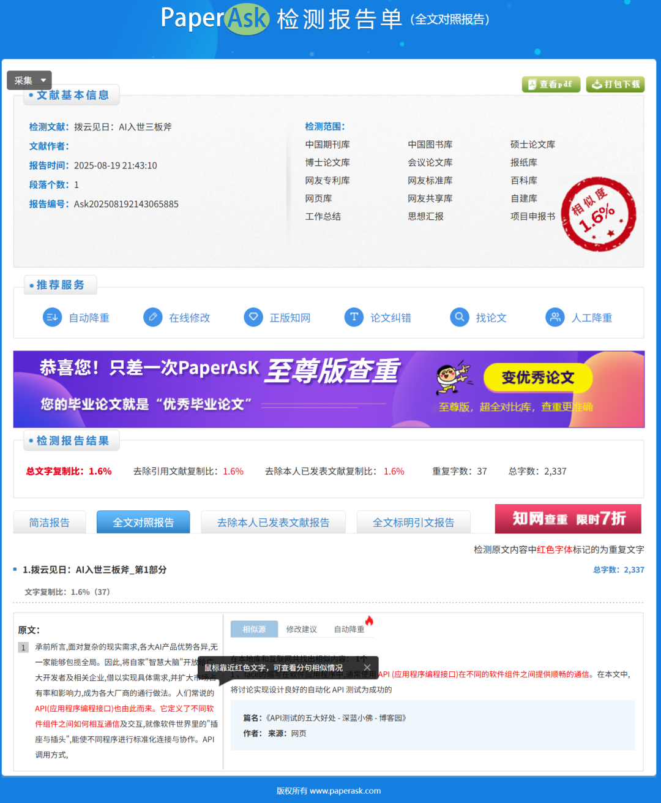Click the 知网查重 限时7折 promo banner

(568, 519)
